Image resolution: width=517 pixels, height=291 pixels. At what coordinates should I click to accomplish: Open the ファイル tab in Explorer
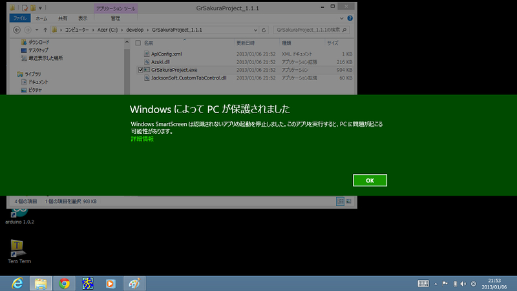[x=20, y=18]
